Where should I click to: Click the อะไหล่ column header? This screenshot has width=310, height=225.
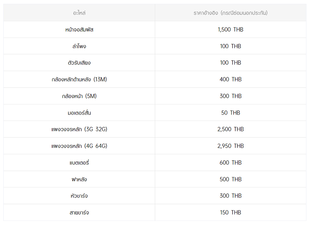click(79, 13)
